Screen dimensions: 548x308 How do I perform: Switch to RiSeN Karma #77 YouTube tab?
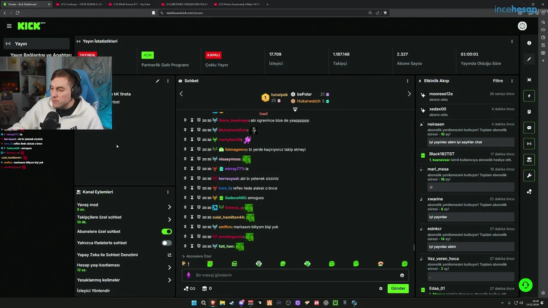point(132,4)
